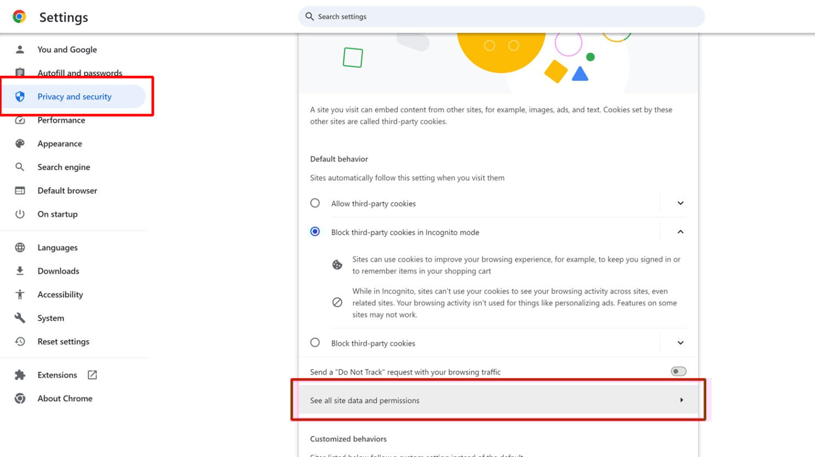Viewport: 815px width, 457px height.
Task: Click the Search settings field
Action: coord(501,16)
